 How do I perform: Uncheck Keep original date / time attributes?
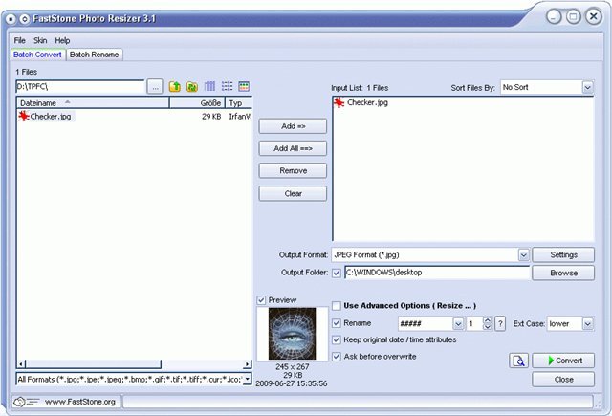click(x=337, y=339)
